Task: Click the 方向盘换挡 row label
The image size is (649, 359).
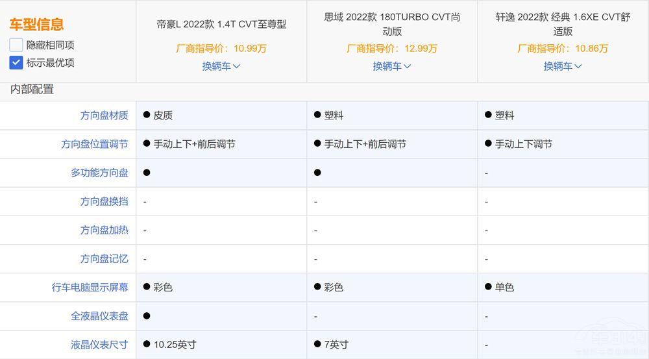Action: click(104, 201)
